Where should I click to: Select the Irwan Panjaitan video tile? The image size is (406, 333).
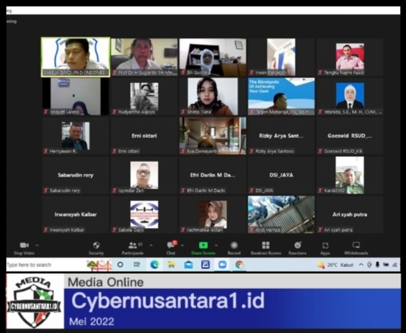coord(281,57)
